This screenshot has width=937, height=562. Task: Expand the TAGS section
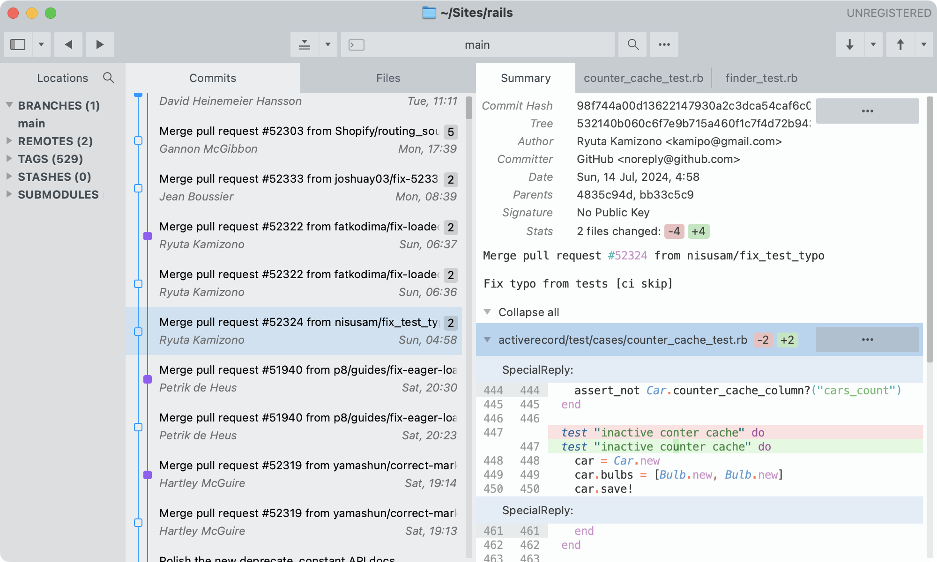pyautogui.click(x=8, y=159)
